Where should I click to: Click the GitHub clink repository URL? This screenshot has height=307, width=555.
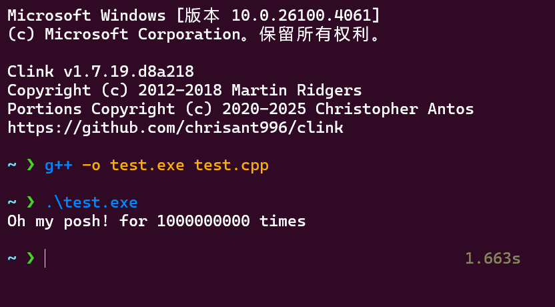click(175, 127)
